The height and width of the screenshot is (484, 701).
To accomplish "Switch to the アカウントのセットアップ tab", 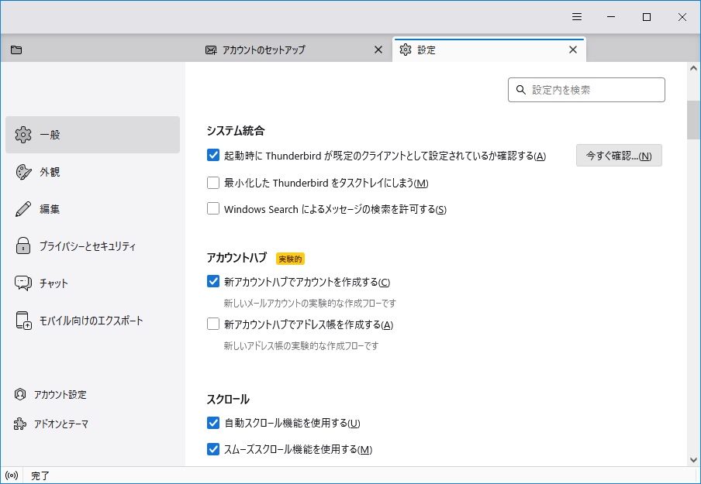I will [x=264, y=50].
